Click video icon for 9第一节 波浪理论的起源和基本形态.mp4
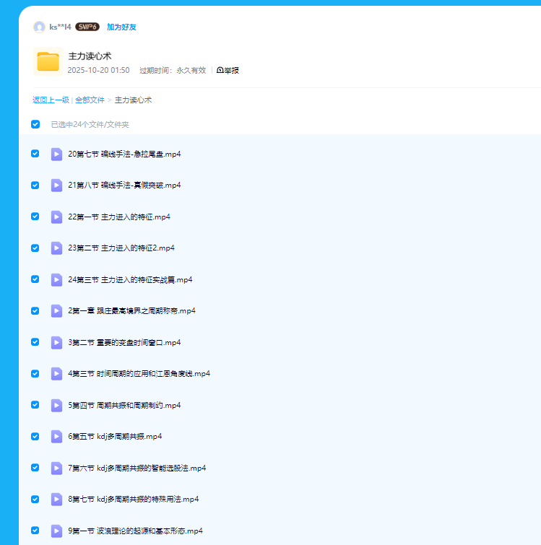The width and height of the screenshot is (541, 545). (56, 531)
